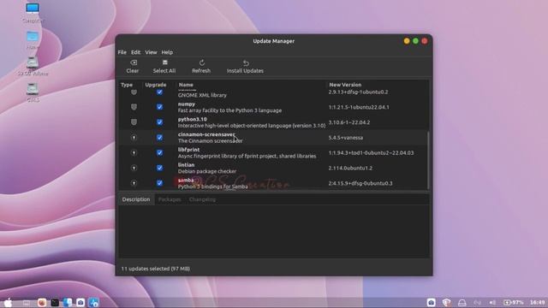Uncheck the python3.10 upgrade checkbox
Viewport: 548px width, 308px height.
point(159,122)
